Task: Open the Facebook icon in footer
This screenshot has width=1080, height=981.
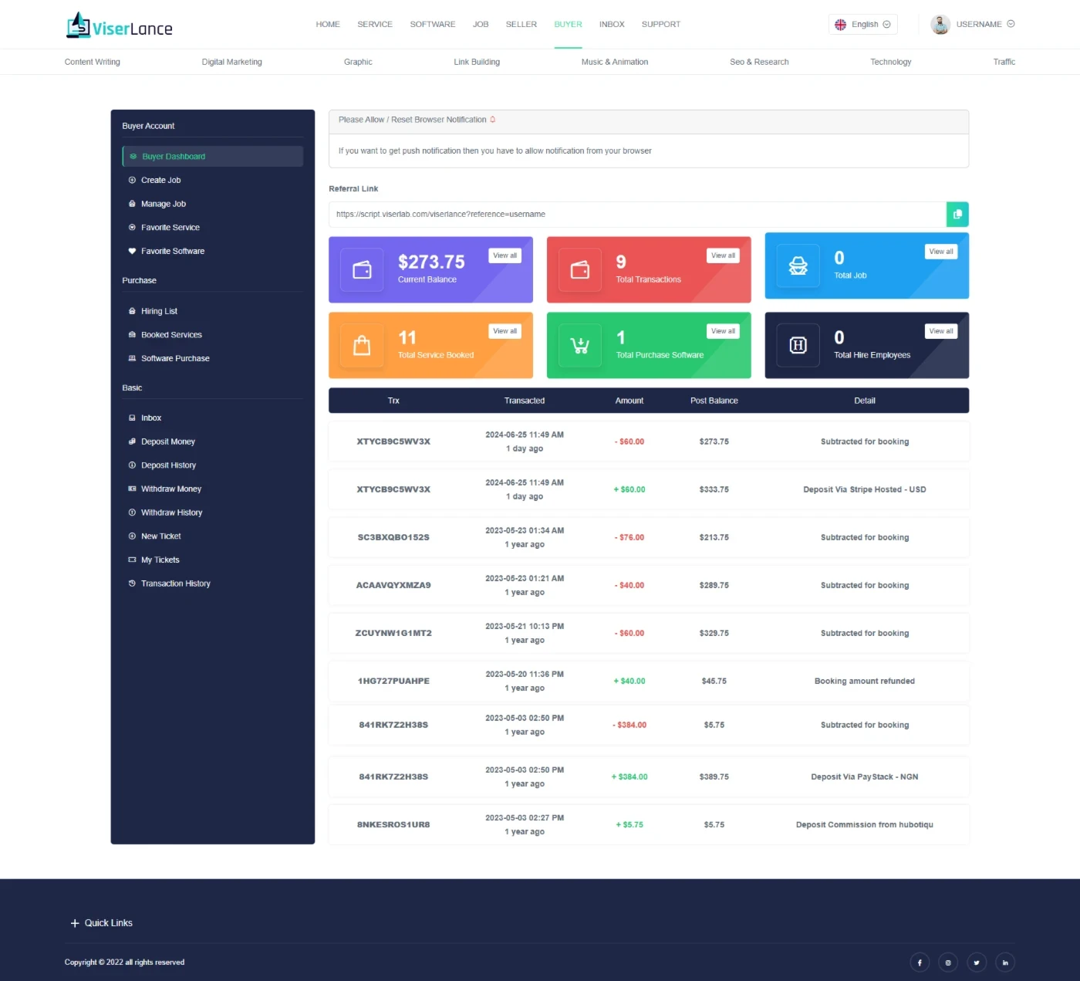Action: 919,962
